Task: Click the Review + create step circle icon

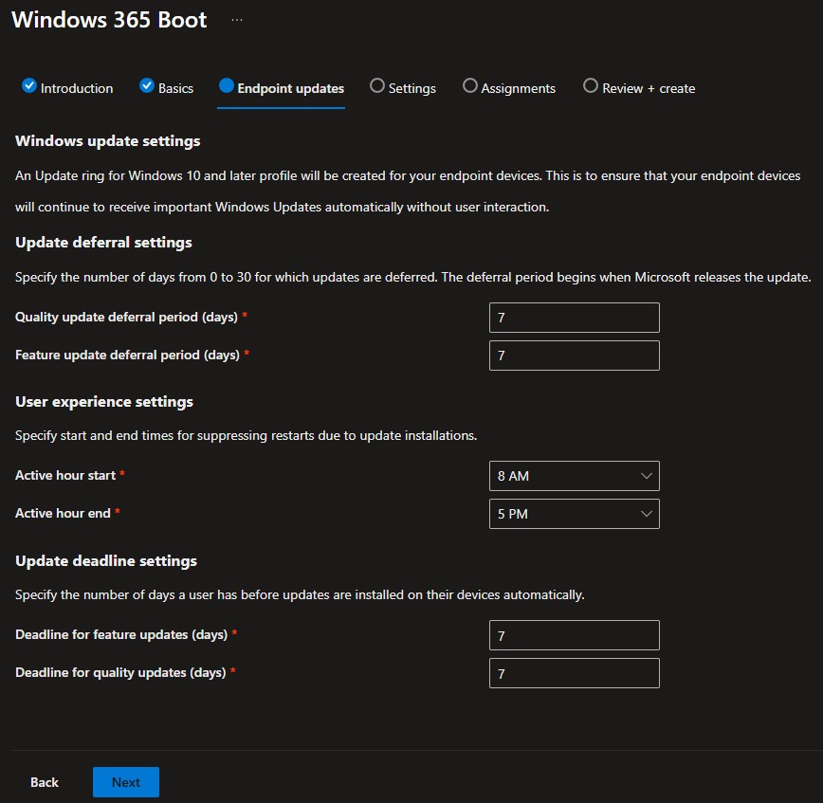Action: coord(591,86)
